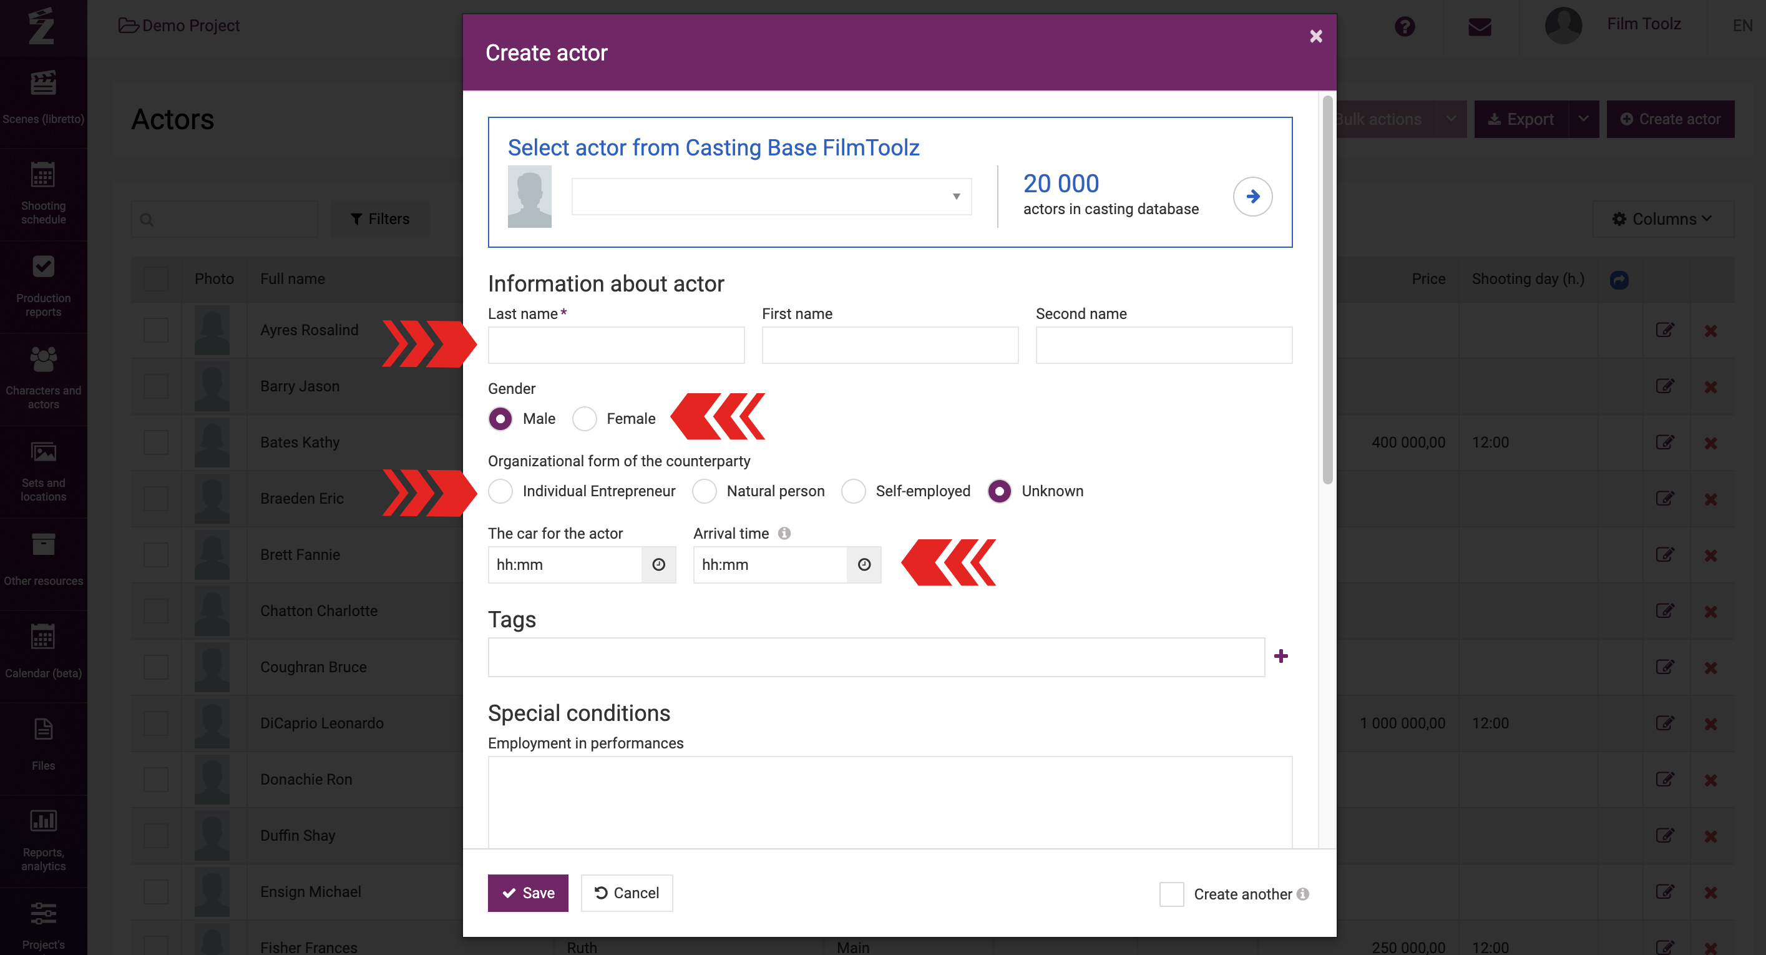Choose Self-employed option
The height and width of the screenshot is (955, 1766).
coord(853,492)
